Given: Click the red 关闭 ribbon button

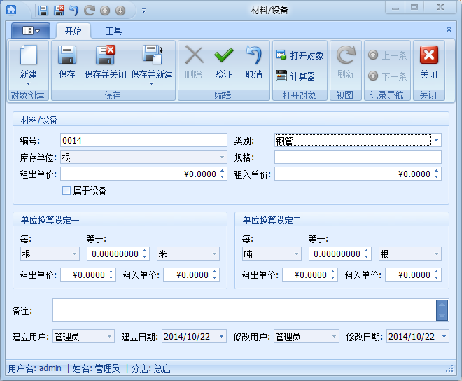Looking at the screenshot, I should [428, 62].
